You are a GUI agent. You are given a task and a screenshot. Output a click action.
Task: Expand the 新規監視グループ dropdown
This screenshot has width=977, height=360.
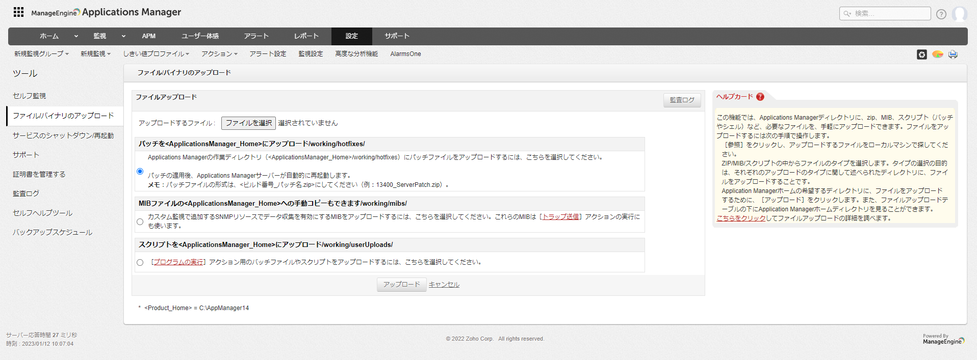(41, 54)
